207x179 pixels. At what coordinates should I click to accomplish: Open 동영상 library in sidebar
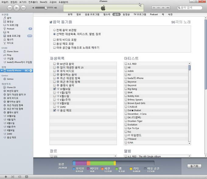[10, 22]
